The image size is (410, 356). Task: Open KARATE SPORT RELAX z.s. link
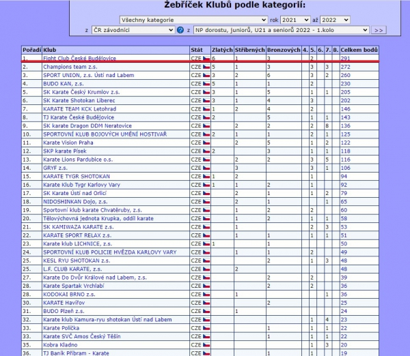(77, 235)
